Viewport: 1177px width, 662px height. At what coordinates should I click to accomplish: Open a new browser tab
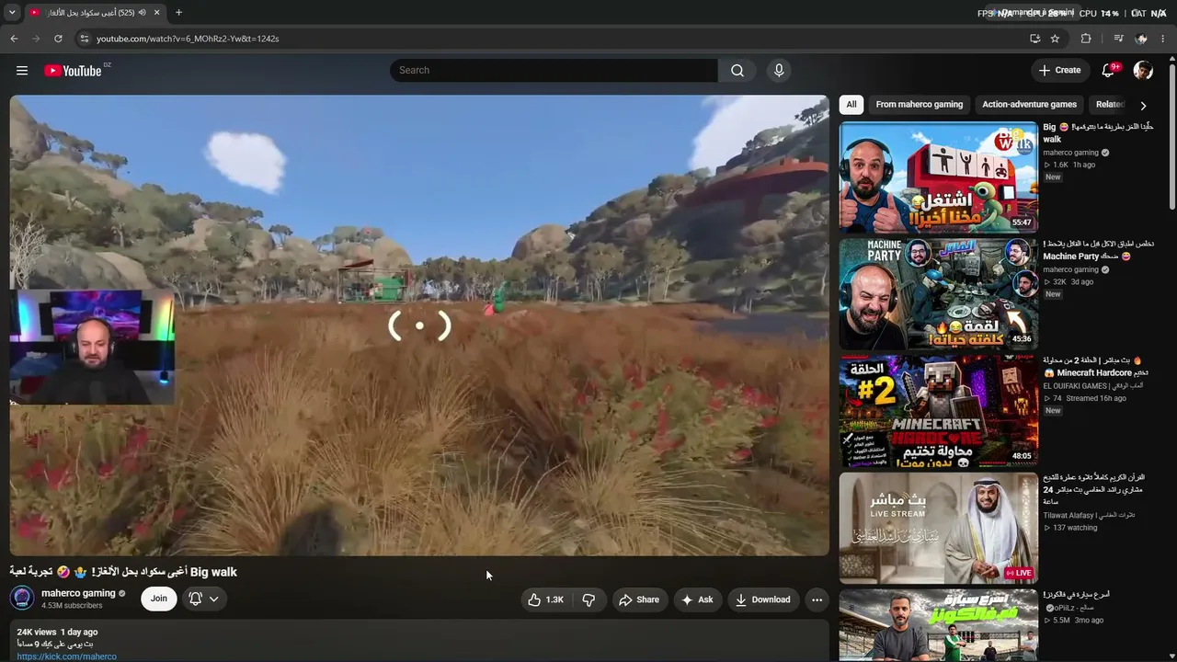tap(178, 13)
